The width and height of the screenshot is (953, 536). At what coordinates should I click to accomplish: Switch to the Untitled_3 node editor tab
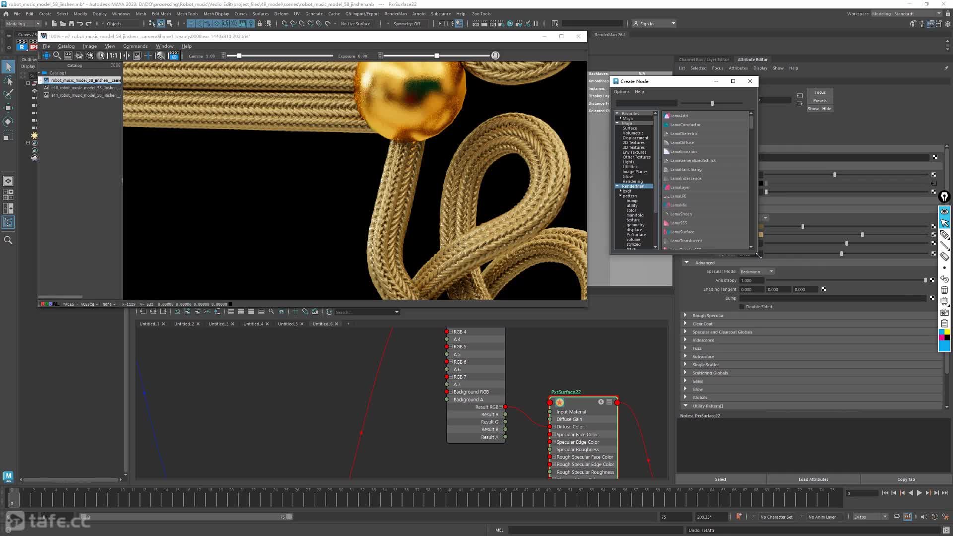click(x=218, y=324)
